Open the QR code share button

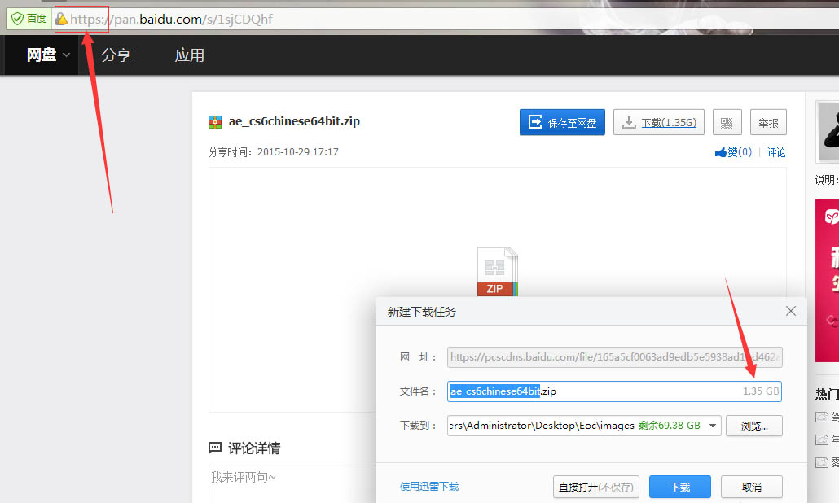click(727, 122)
